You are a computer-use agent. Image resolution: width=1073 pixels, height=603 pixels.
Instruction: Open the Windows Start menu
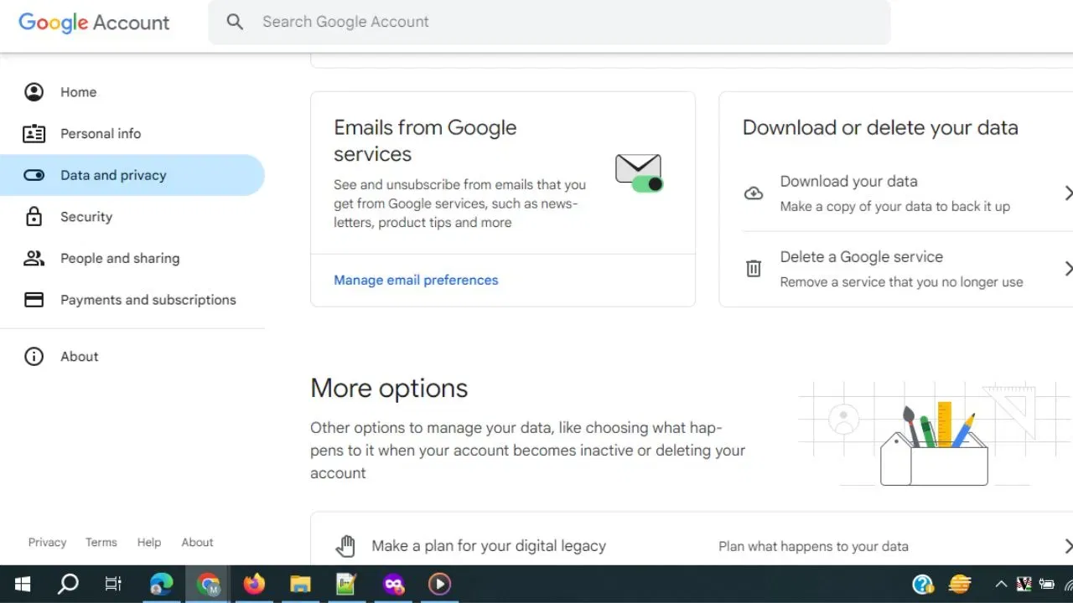click(23, 584)
